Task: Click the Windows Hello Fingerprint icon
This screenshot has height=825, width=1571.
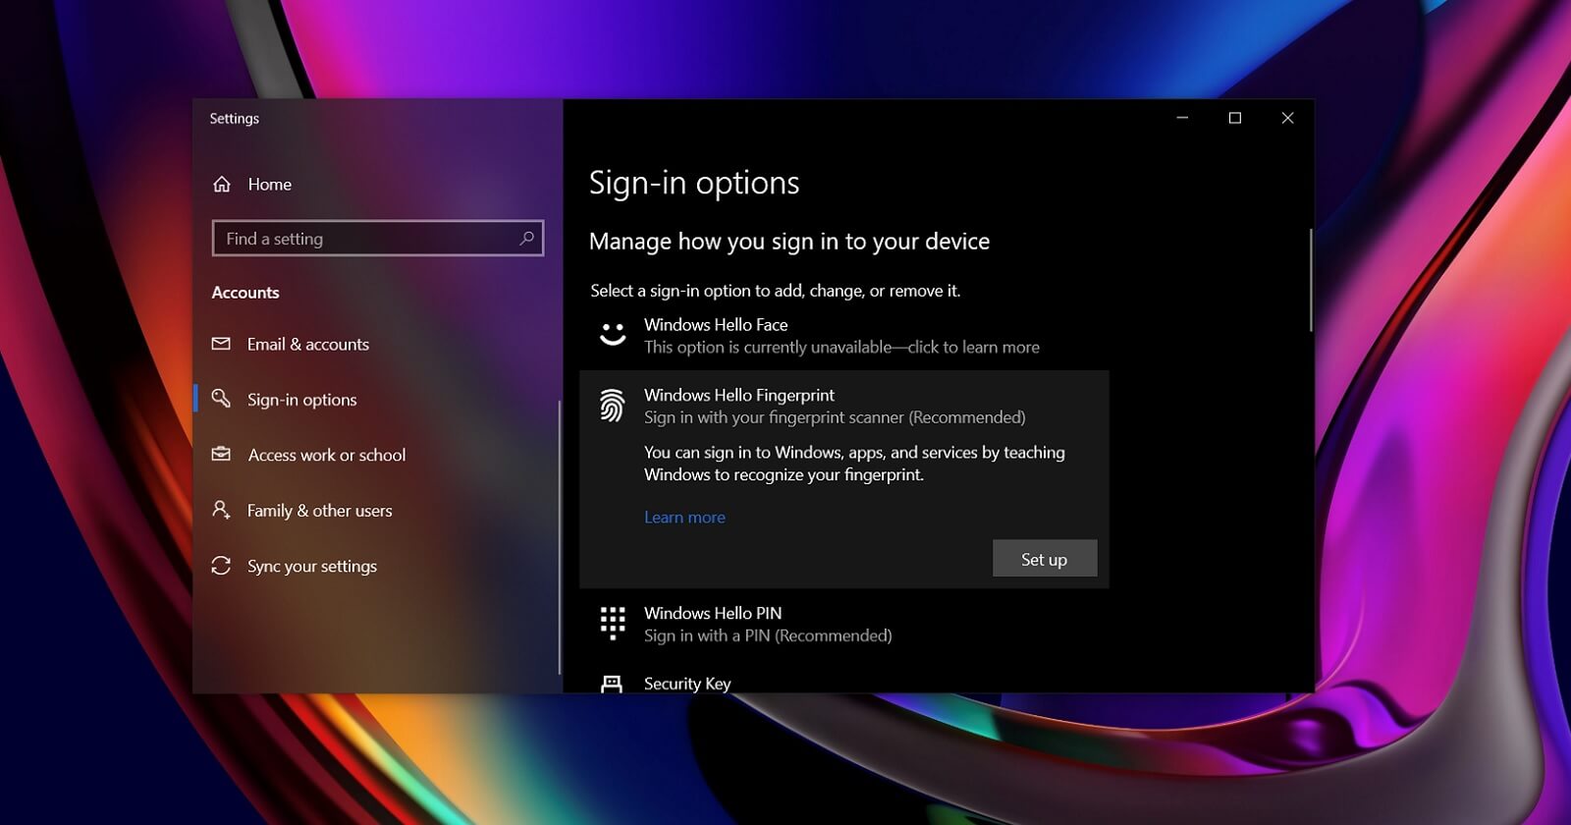Action: (613, 406)
